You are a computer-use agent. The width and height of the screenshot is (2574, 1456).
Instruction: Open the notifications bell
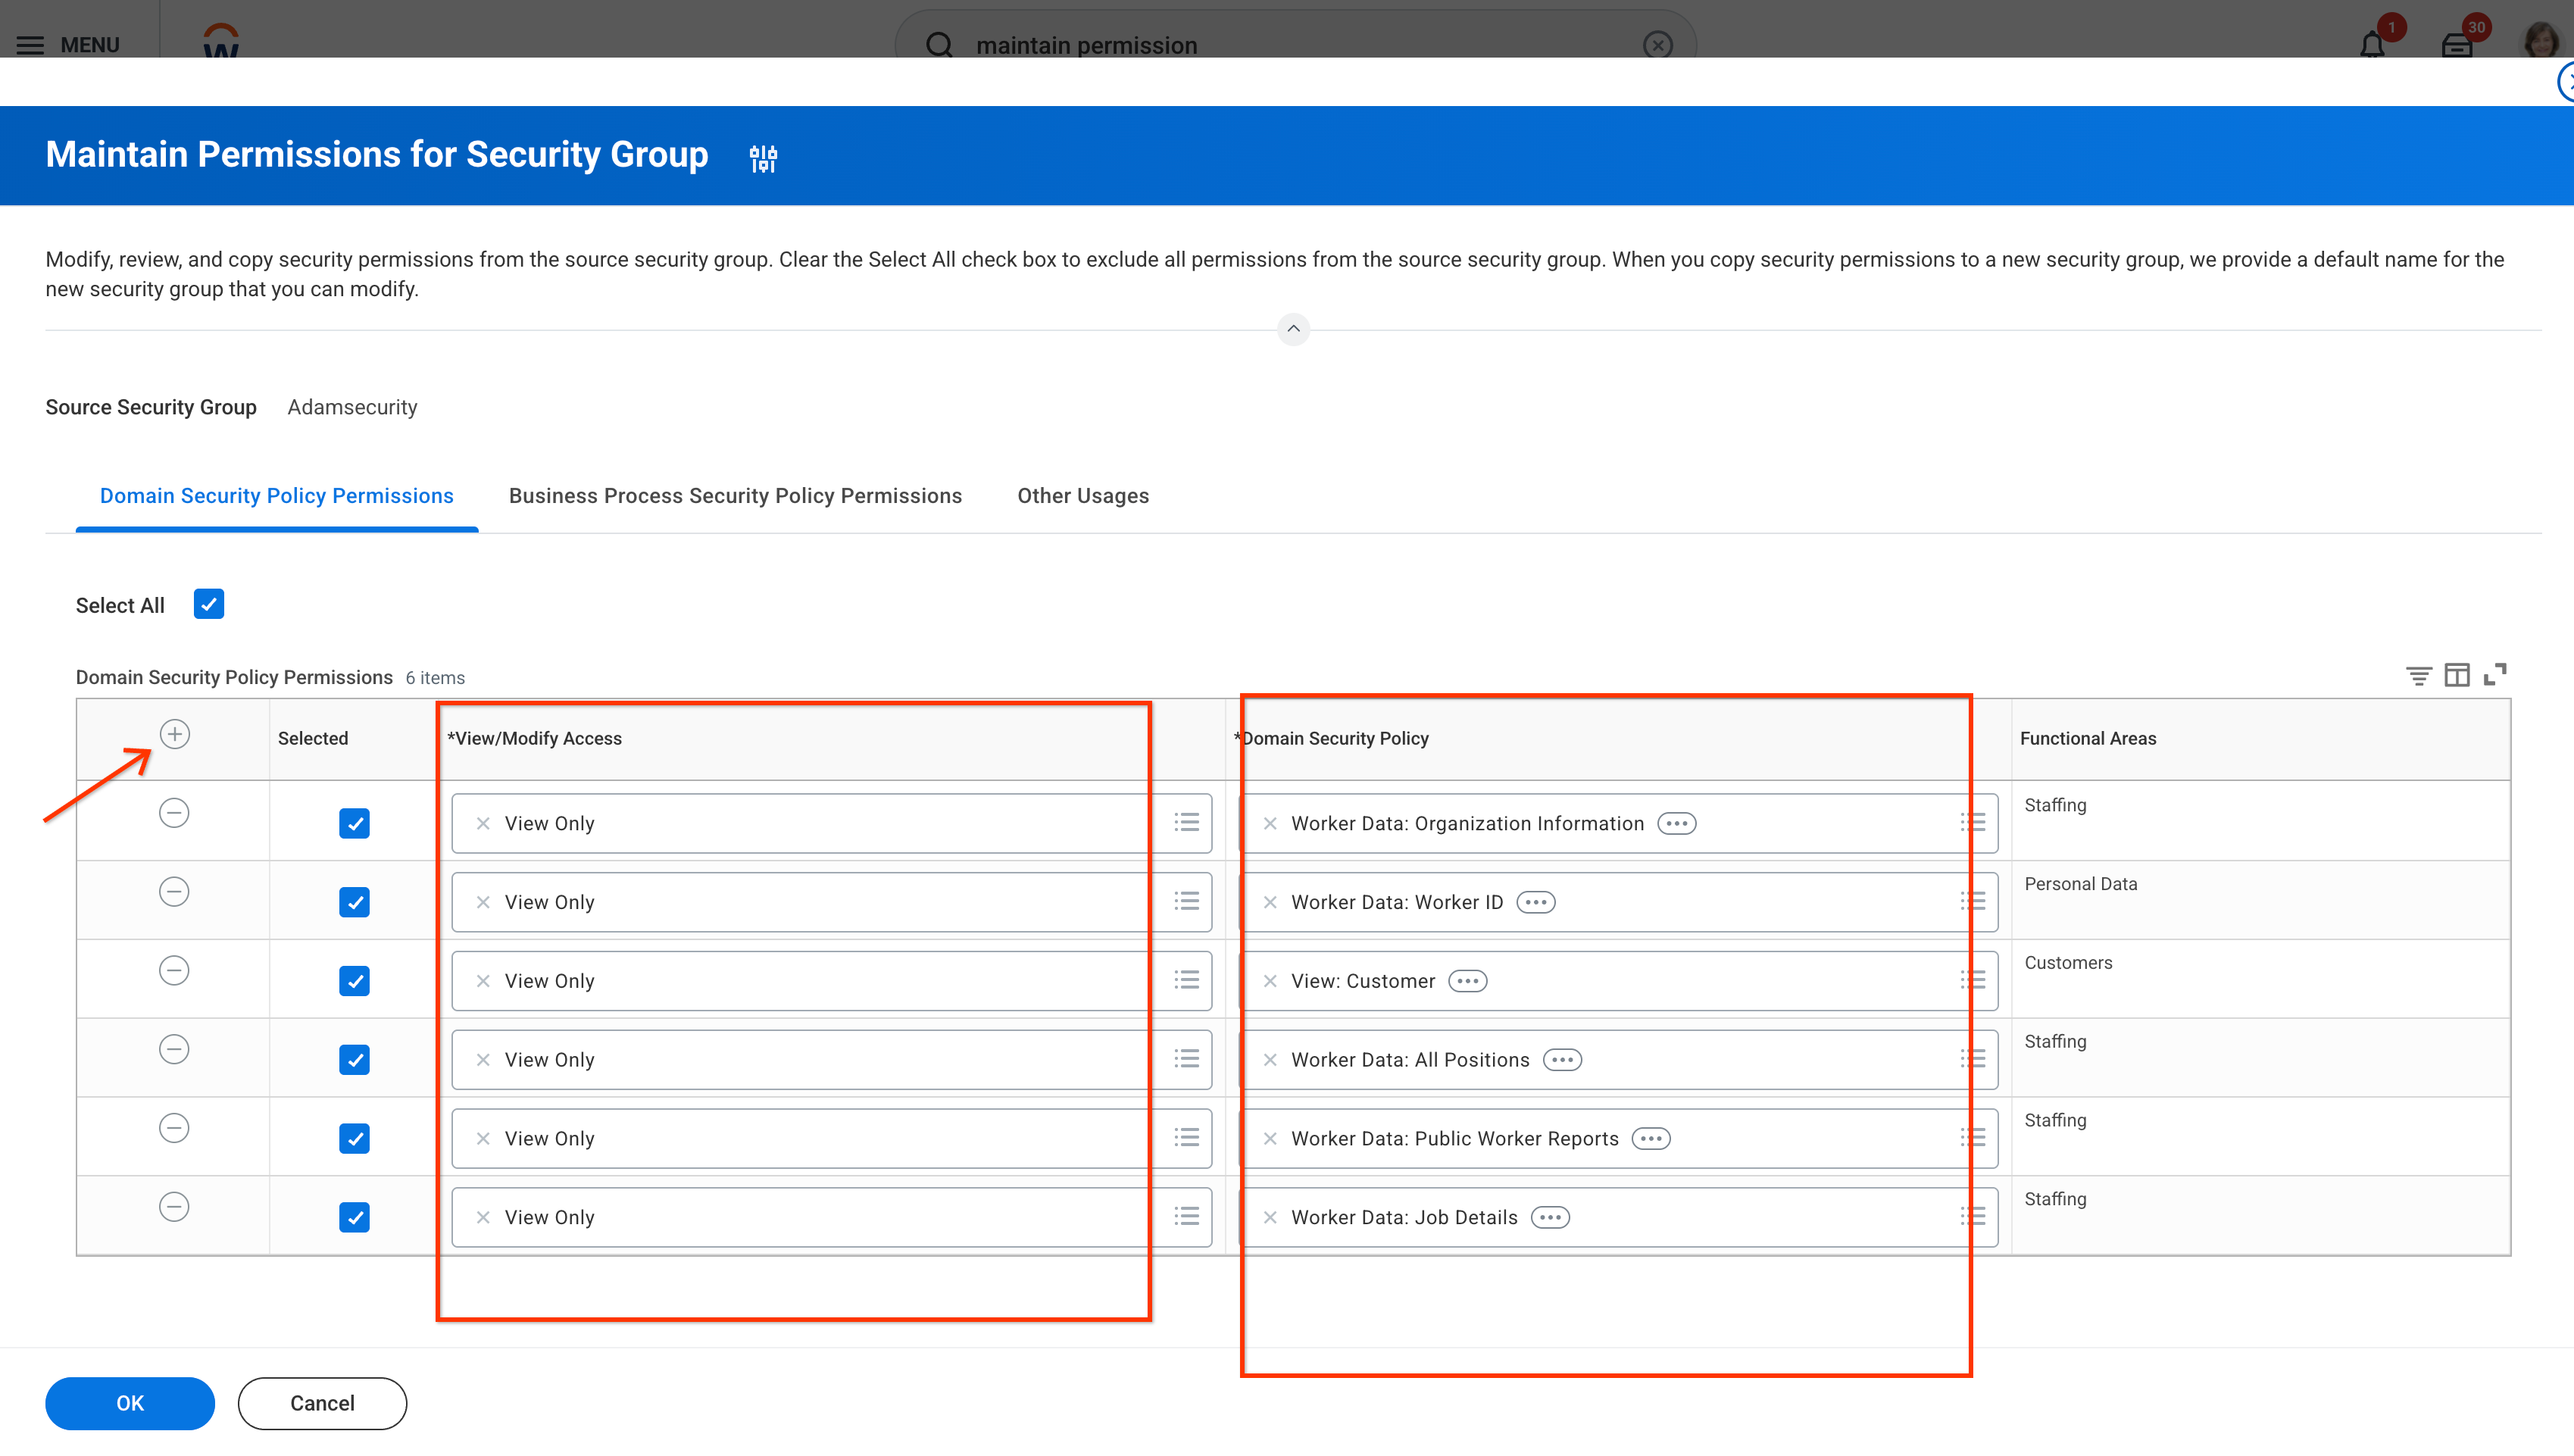point(2373,44)
